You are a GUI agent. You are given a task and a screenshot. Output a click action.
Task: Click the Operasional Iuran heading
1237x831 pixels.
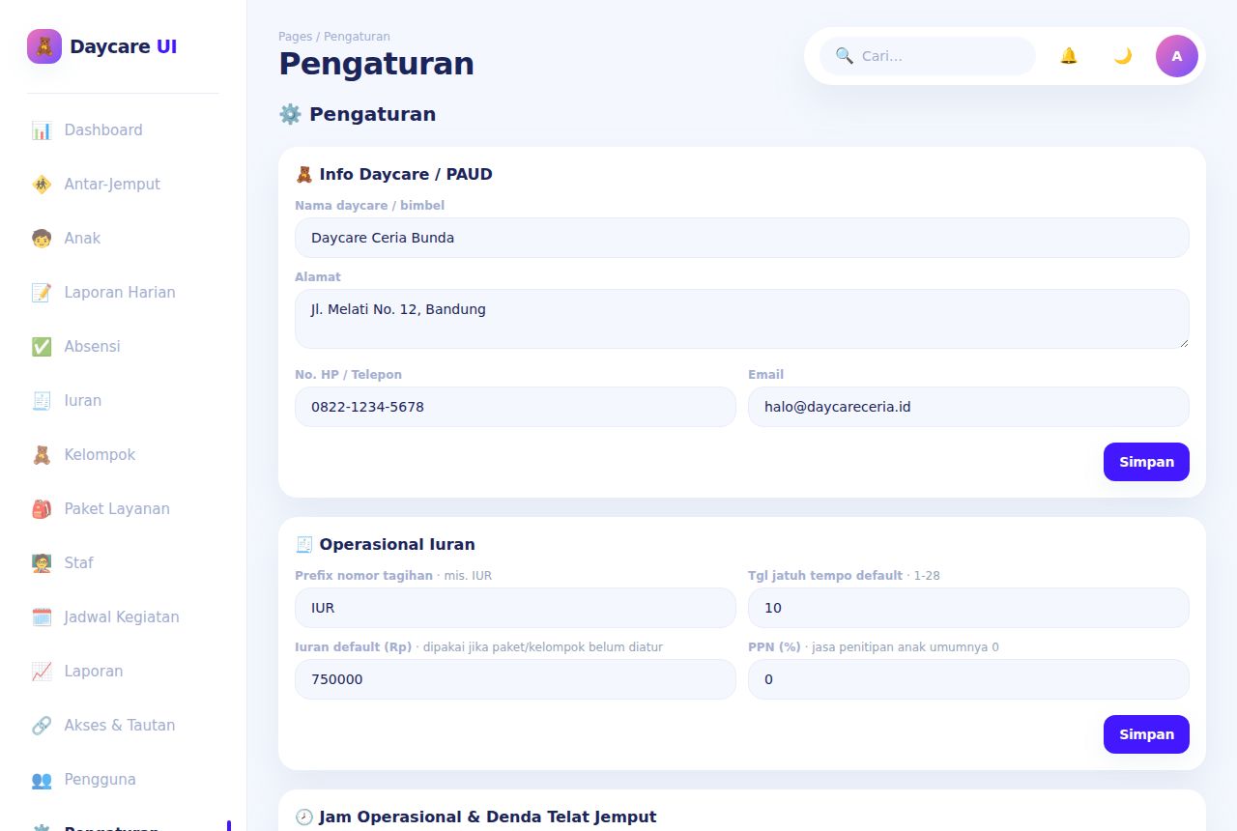pyautogui.click(x=386, y=545)
